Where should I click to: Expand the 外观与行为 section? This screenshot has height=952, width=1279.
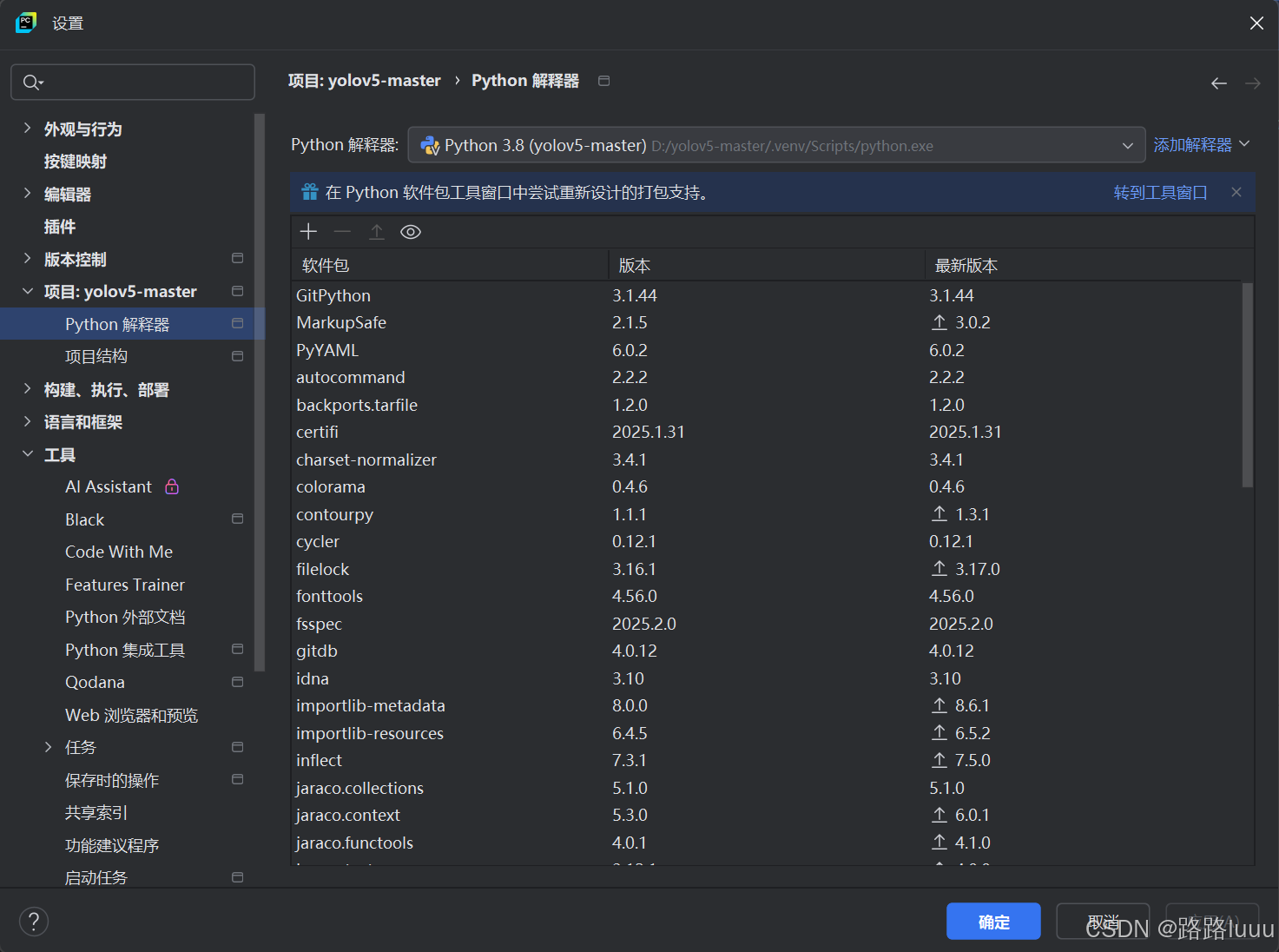click(27, 129)
